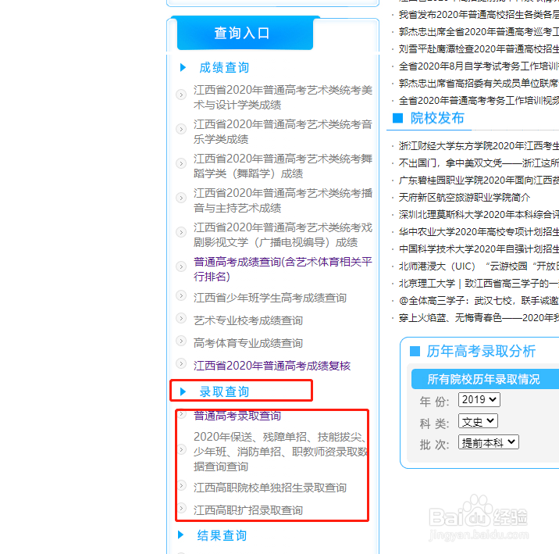
Task: Open @全体高三学子:武汉七校 link
Action: [479, 300]
